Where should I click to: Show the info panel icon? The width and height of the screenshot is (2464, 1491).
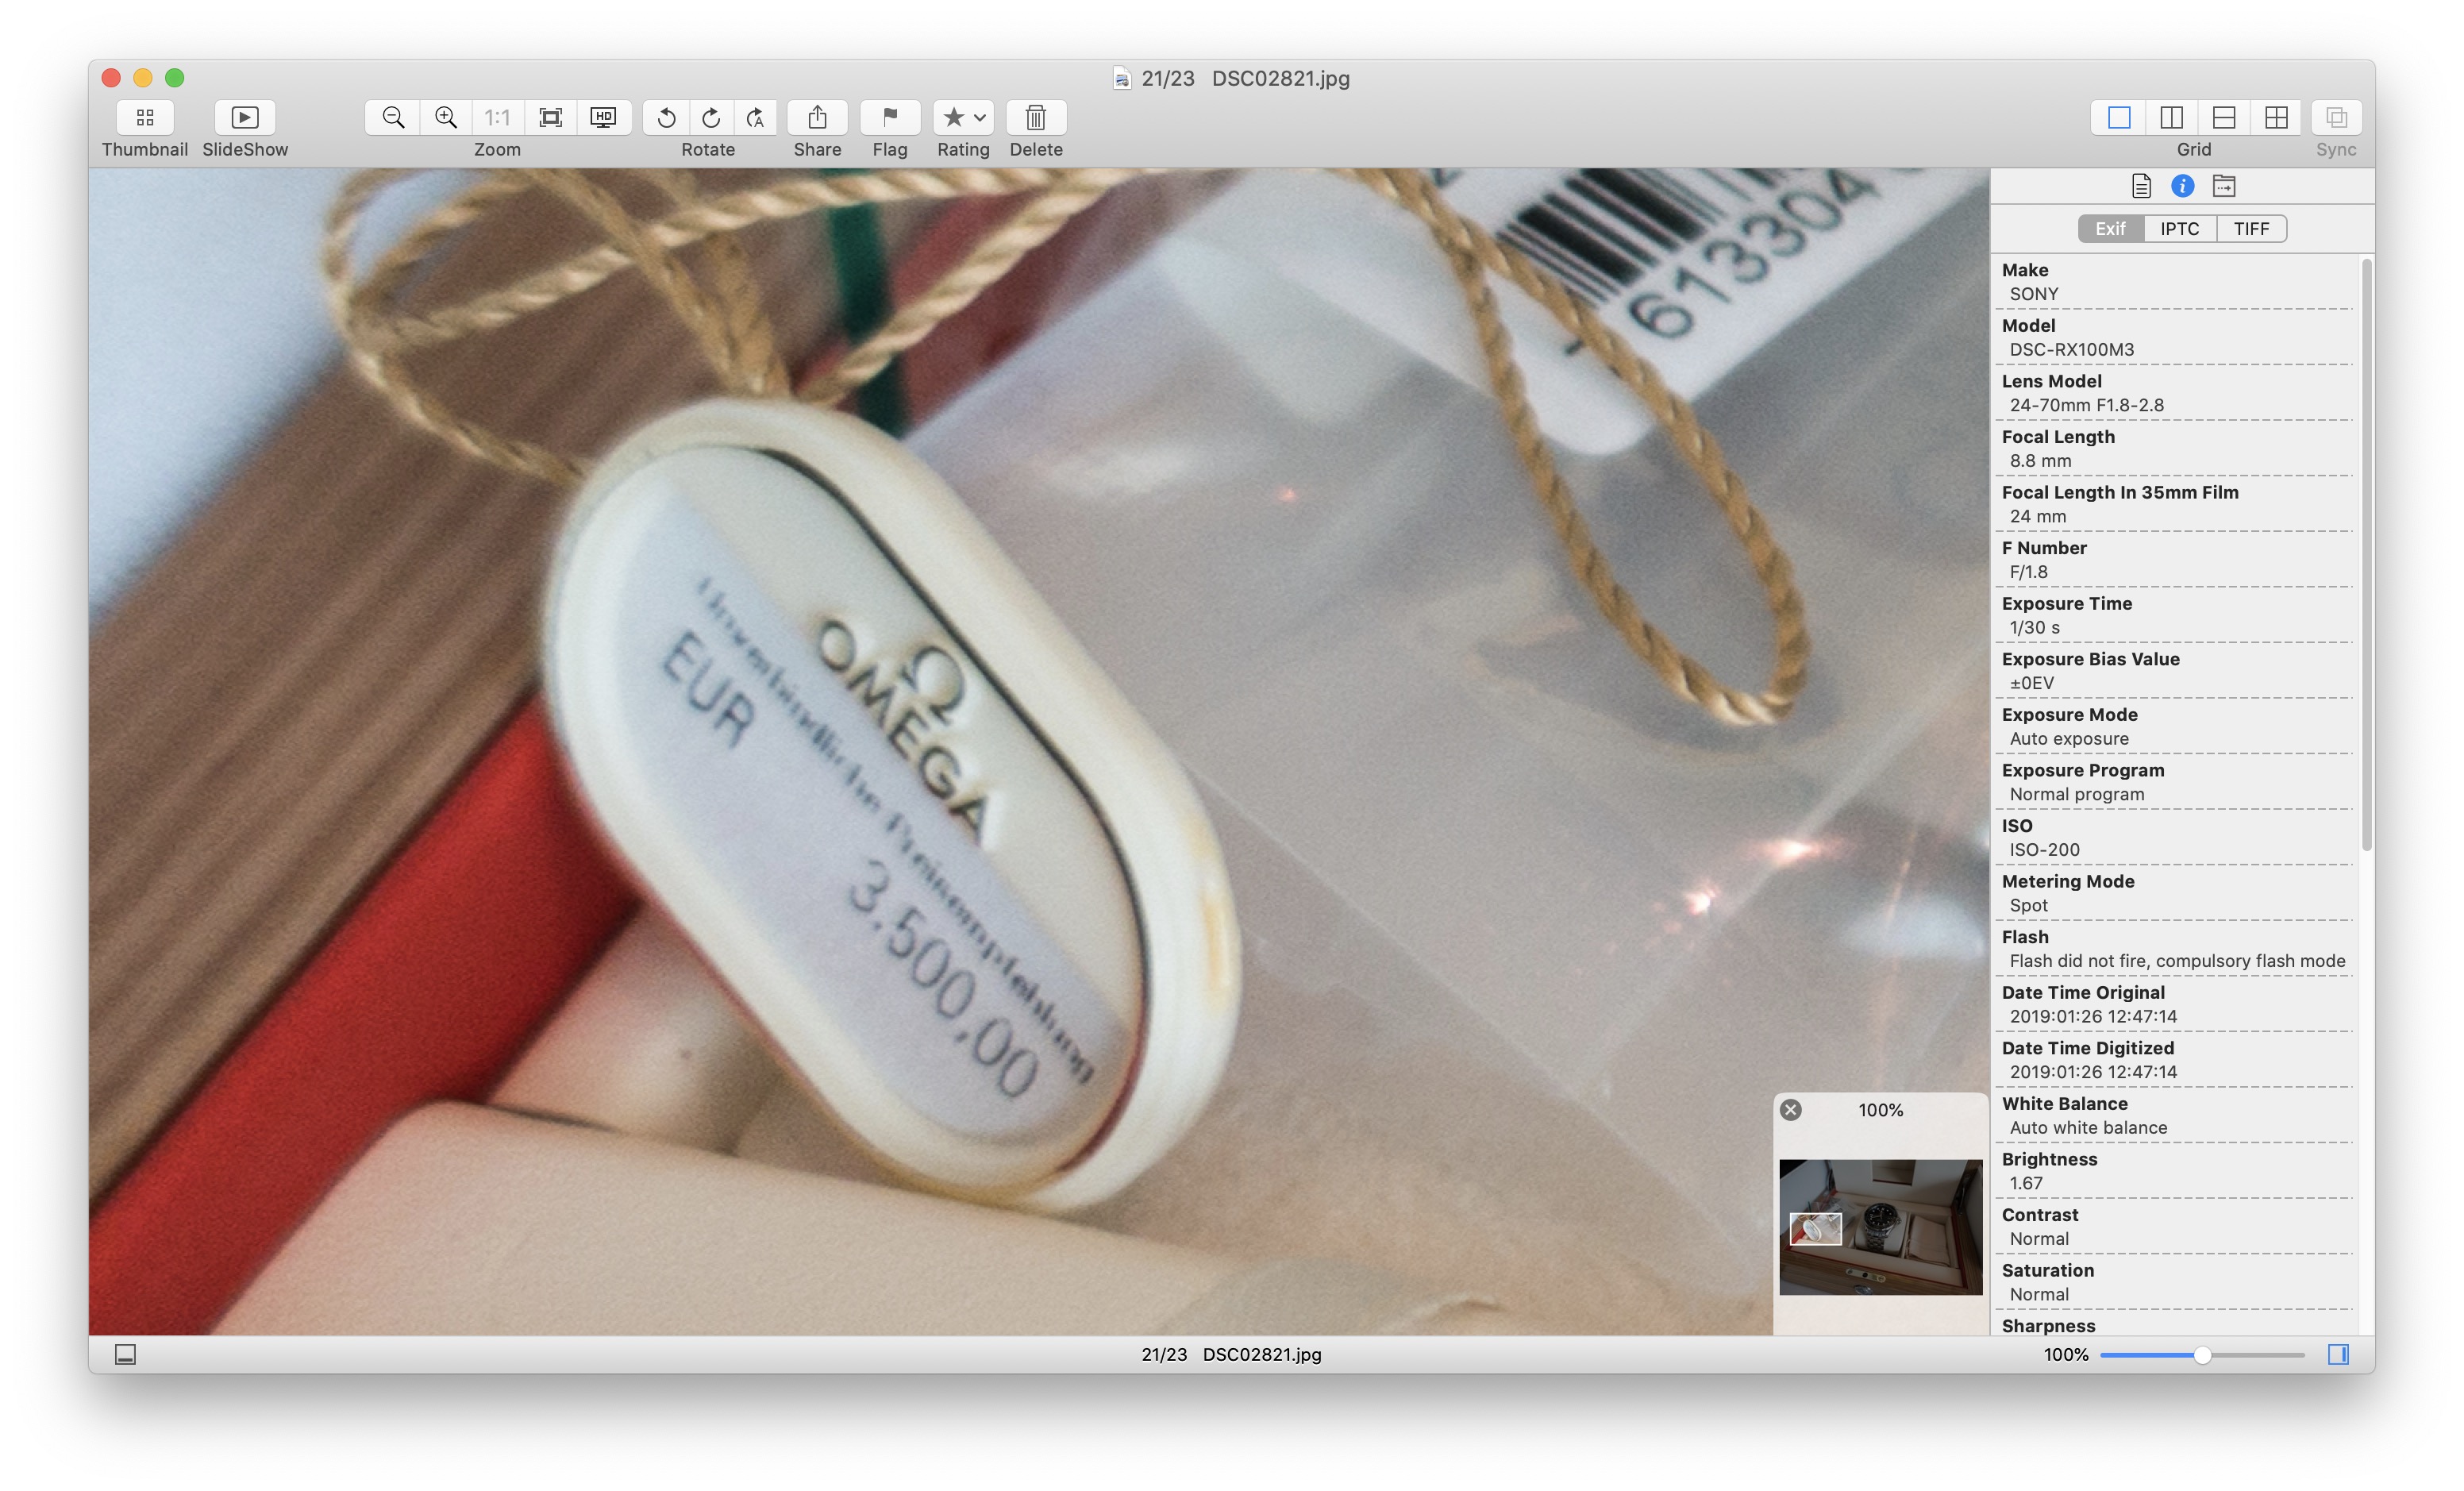2183,186
